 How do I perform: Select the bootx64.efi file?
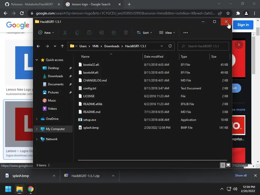tap(91, 72)
